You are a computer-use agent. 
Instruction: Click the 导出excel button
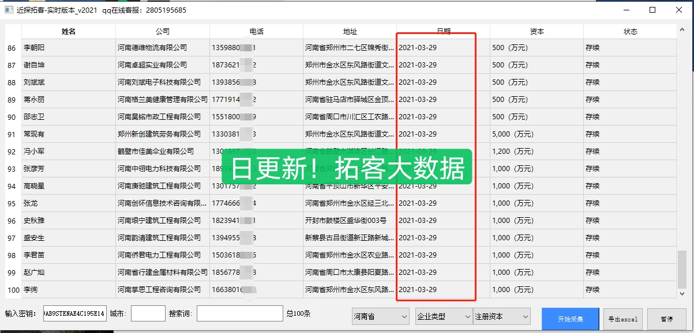(622, 319)
